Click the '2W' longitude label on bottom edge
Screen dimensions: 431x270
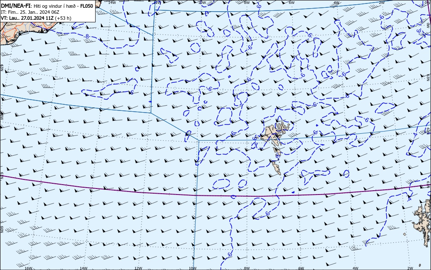[410, 268]
